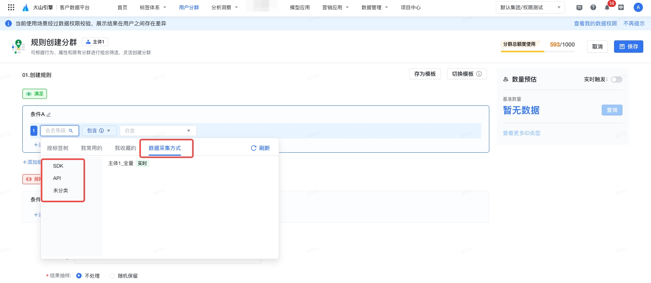Click the 主体1 entity tag
This screenshot has height=283, width=651.
pyautogui.click(x=95, y=42)
